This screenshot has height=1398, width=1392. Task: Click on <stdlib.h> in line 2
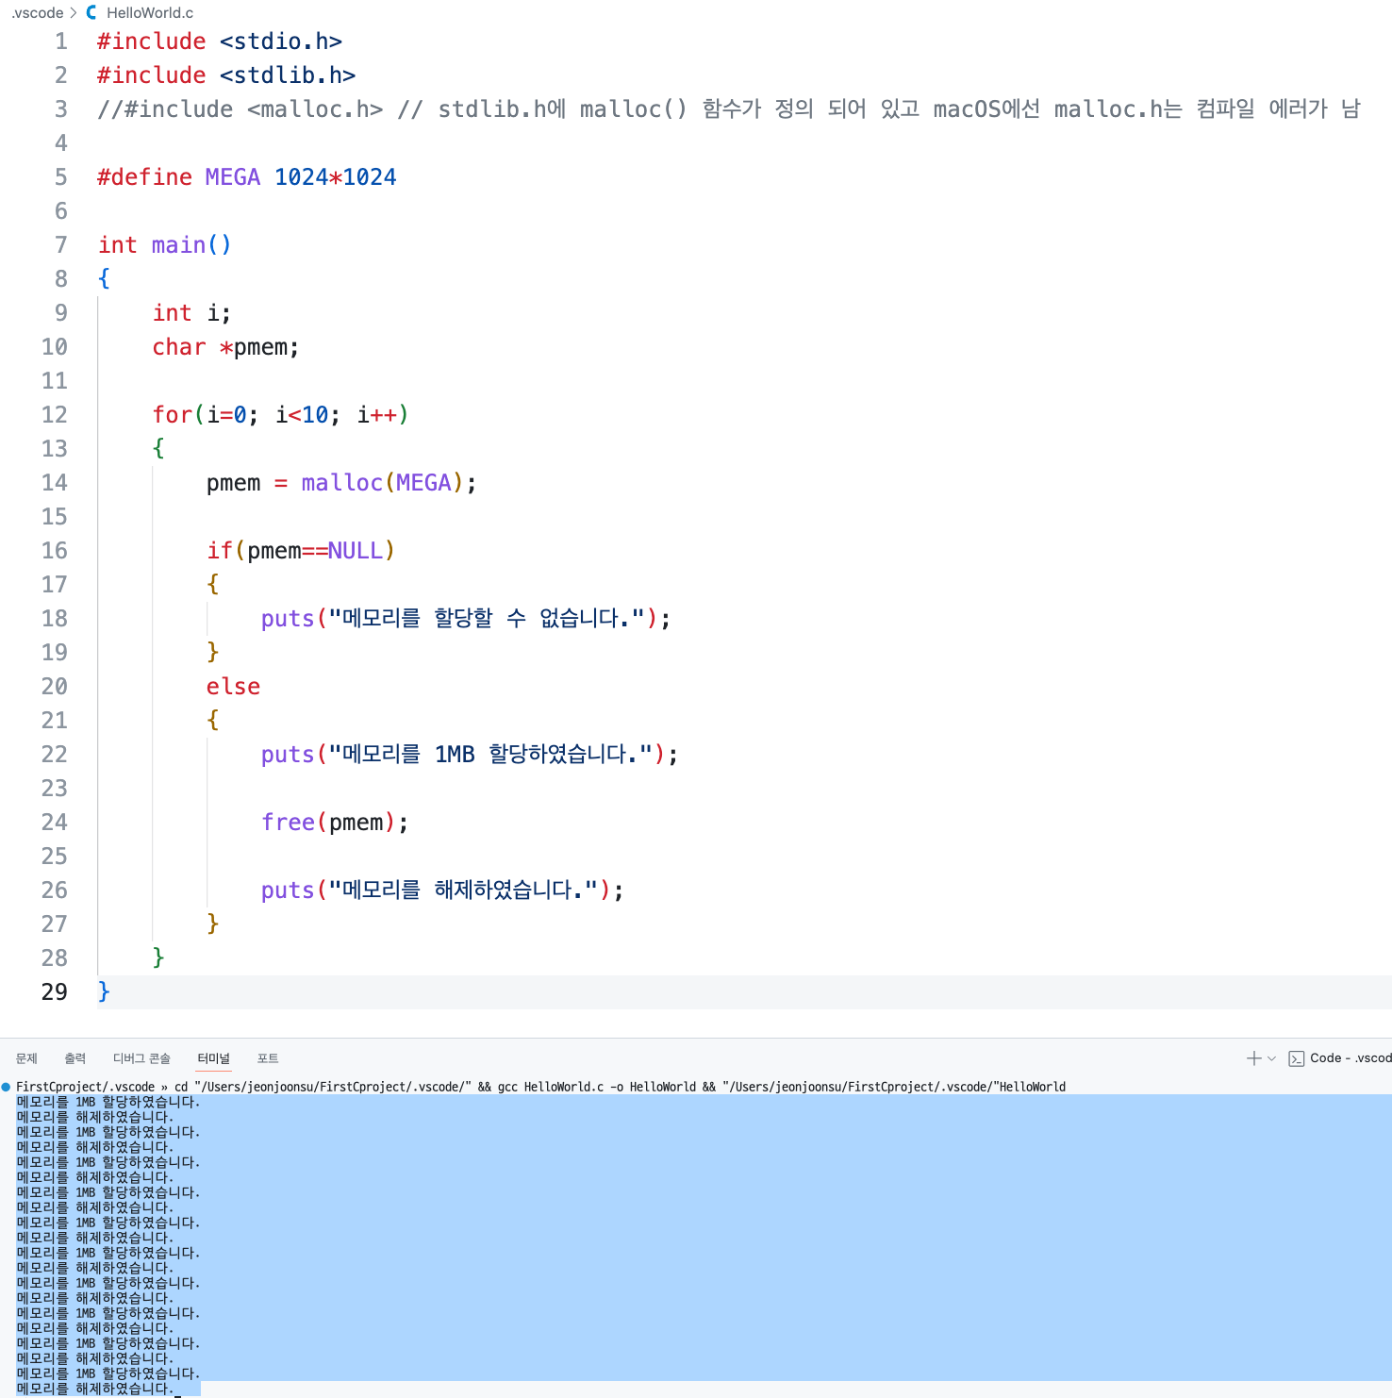click(x=288, y=75)
